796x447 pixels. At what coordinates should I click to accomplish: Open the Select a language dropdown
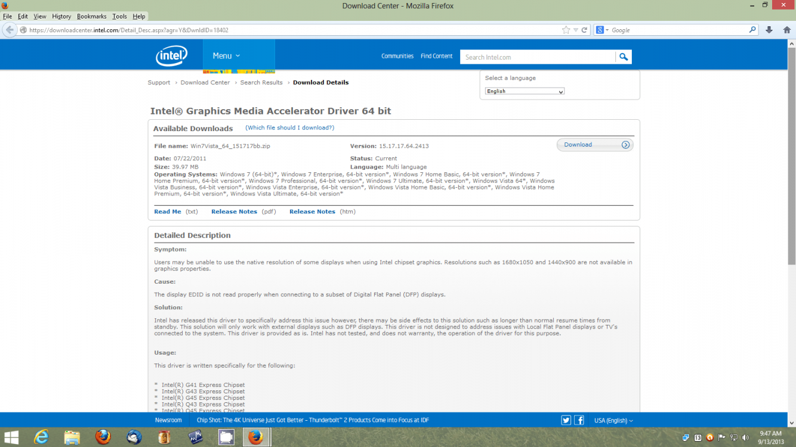pos(525,91)
